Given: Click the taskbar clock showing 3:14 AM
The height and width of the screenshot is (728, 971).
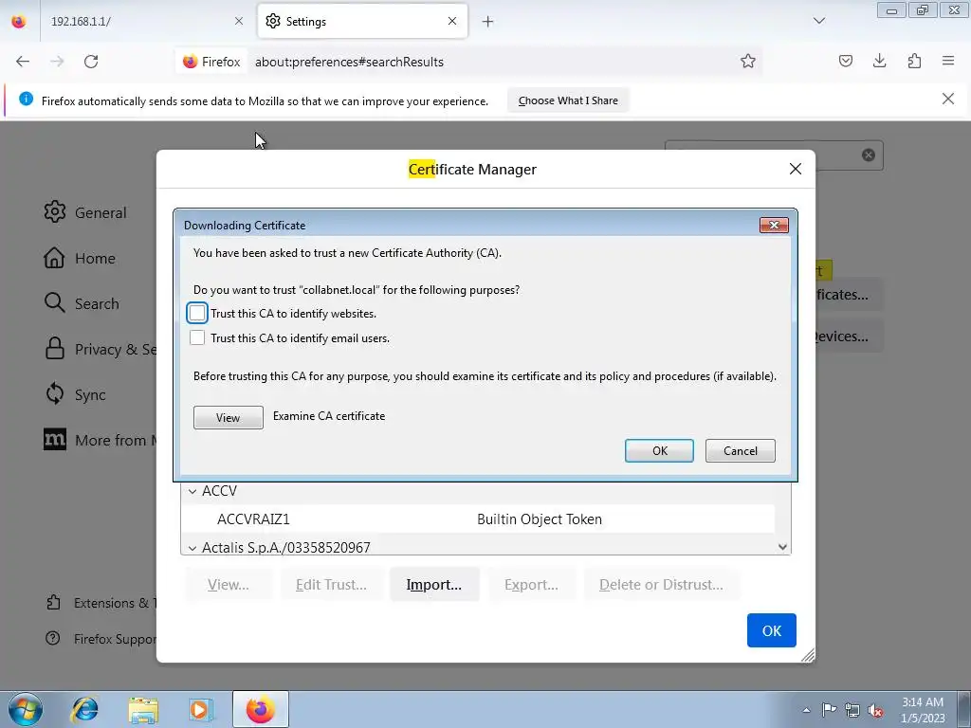Looking at the screenshot, I should point(923,710).
